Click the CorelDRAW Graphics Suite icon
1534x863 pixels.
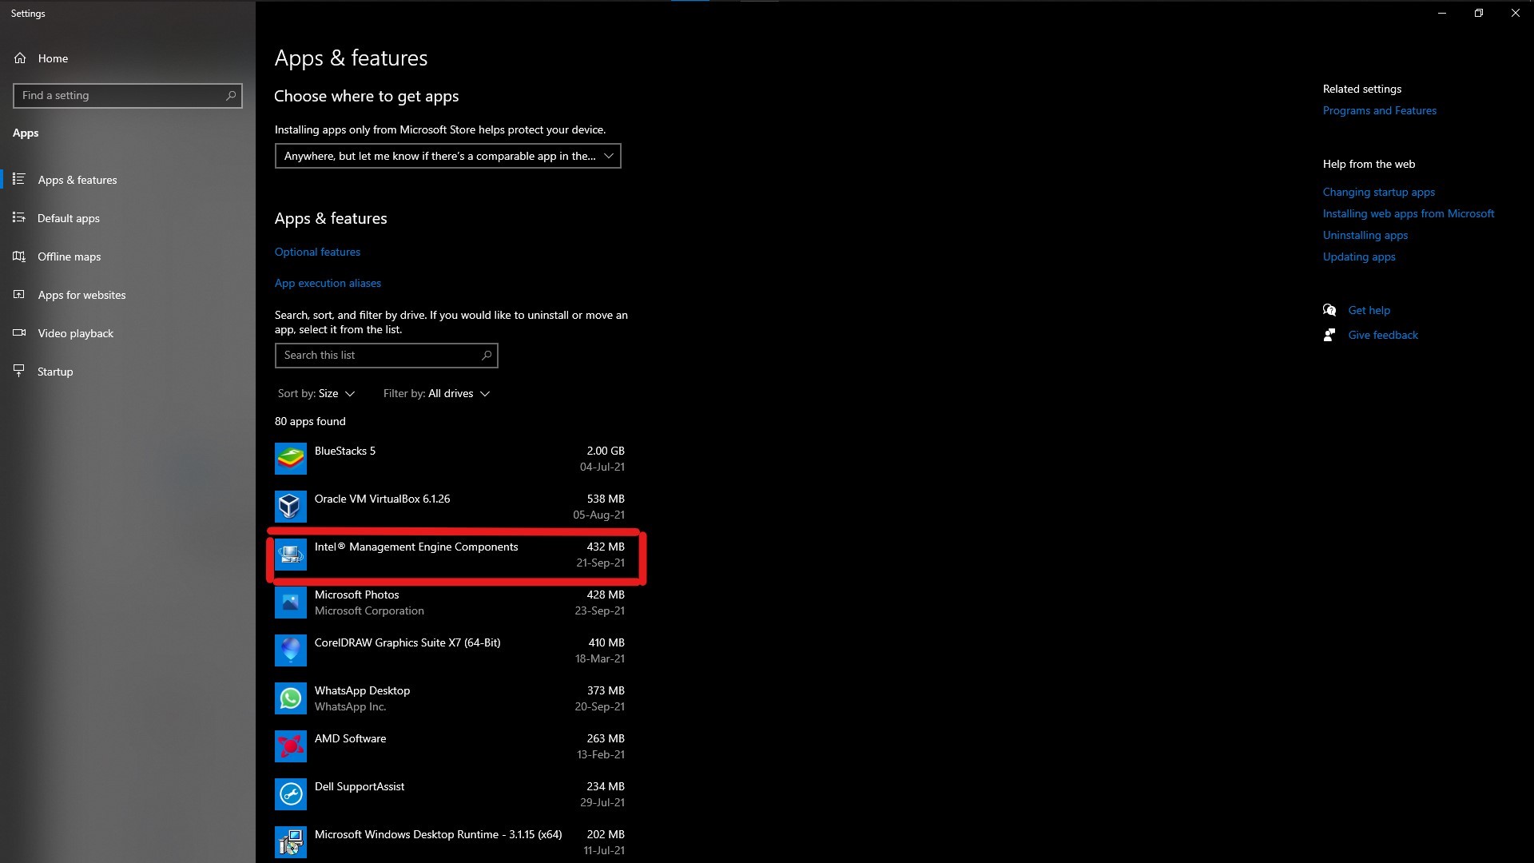pos(290,650)
